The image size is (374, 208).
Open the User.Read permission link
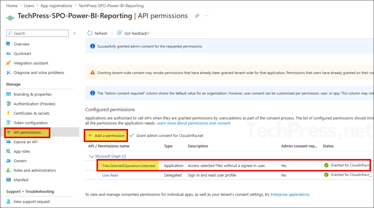[110, 175]
